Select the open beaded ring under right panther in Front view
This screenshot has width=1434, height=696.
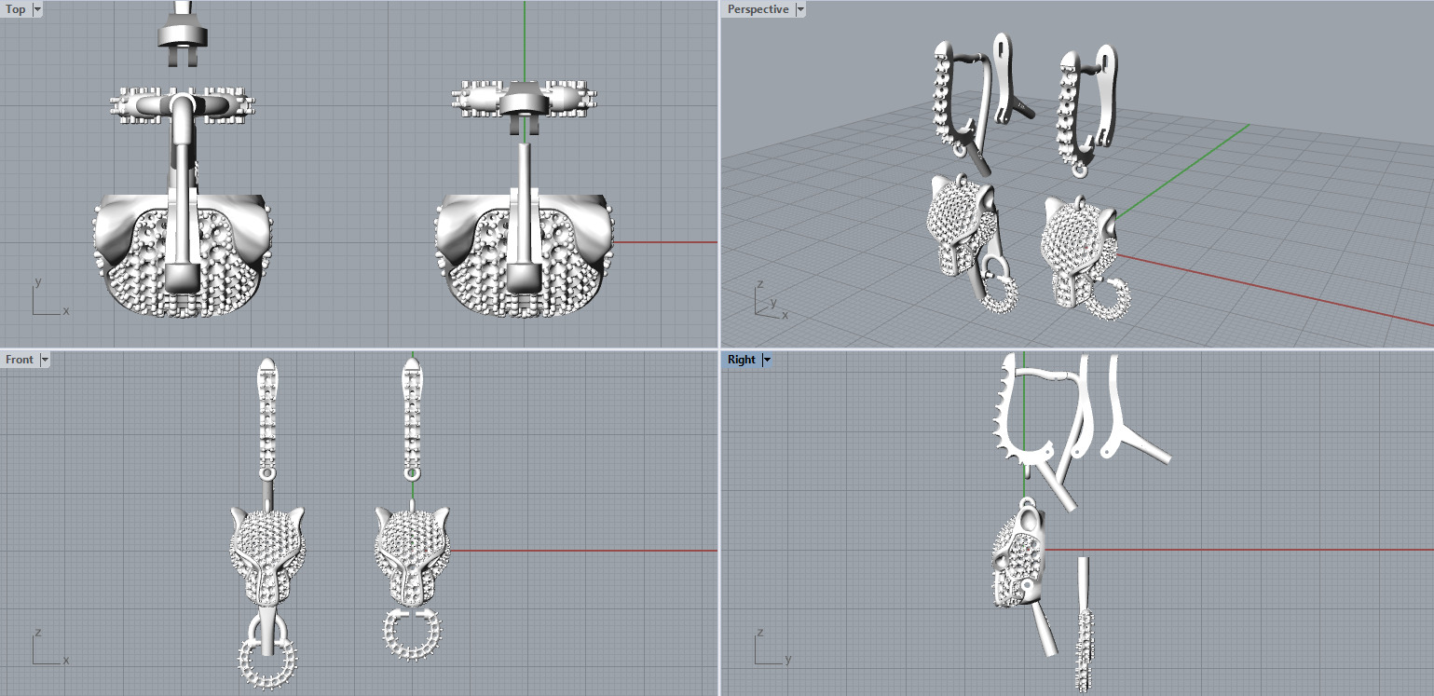tap(411, 635)
